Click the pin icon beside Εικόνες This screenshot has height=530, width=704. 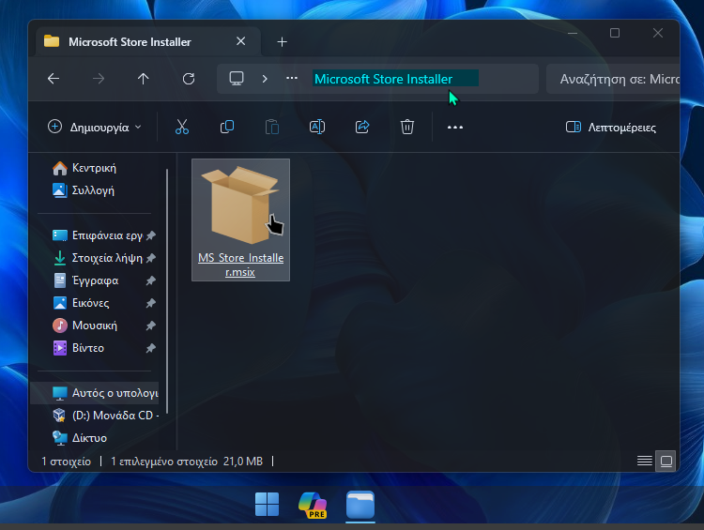click(151, 303)
